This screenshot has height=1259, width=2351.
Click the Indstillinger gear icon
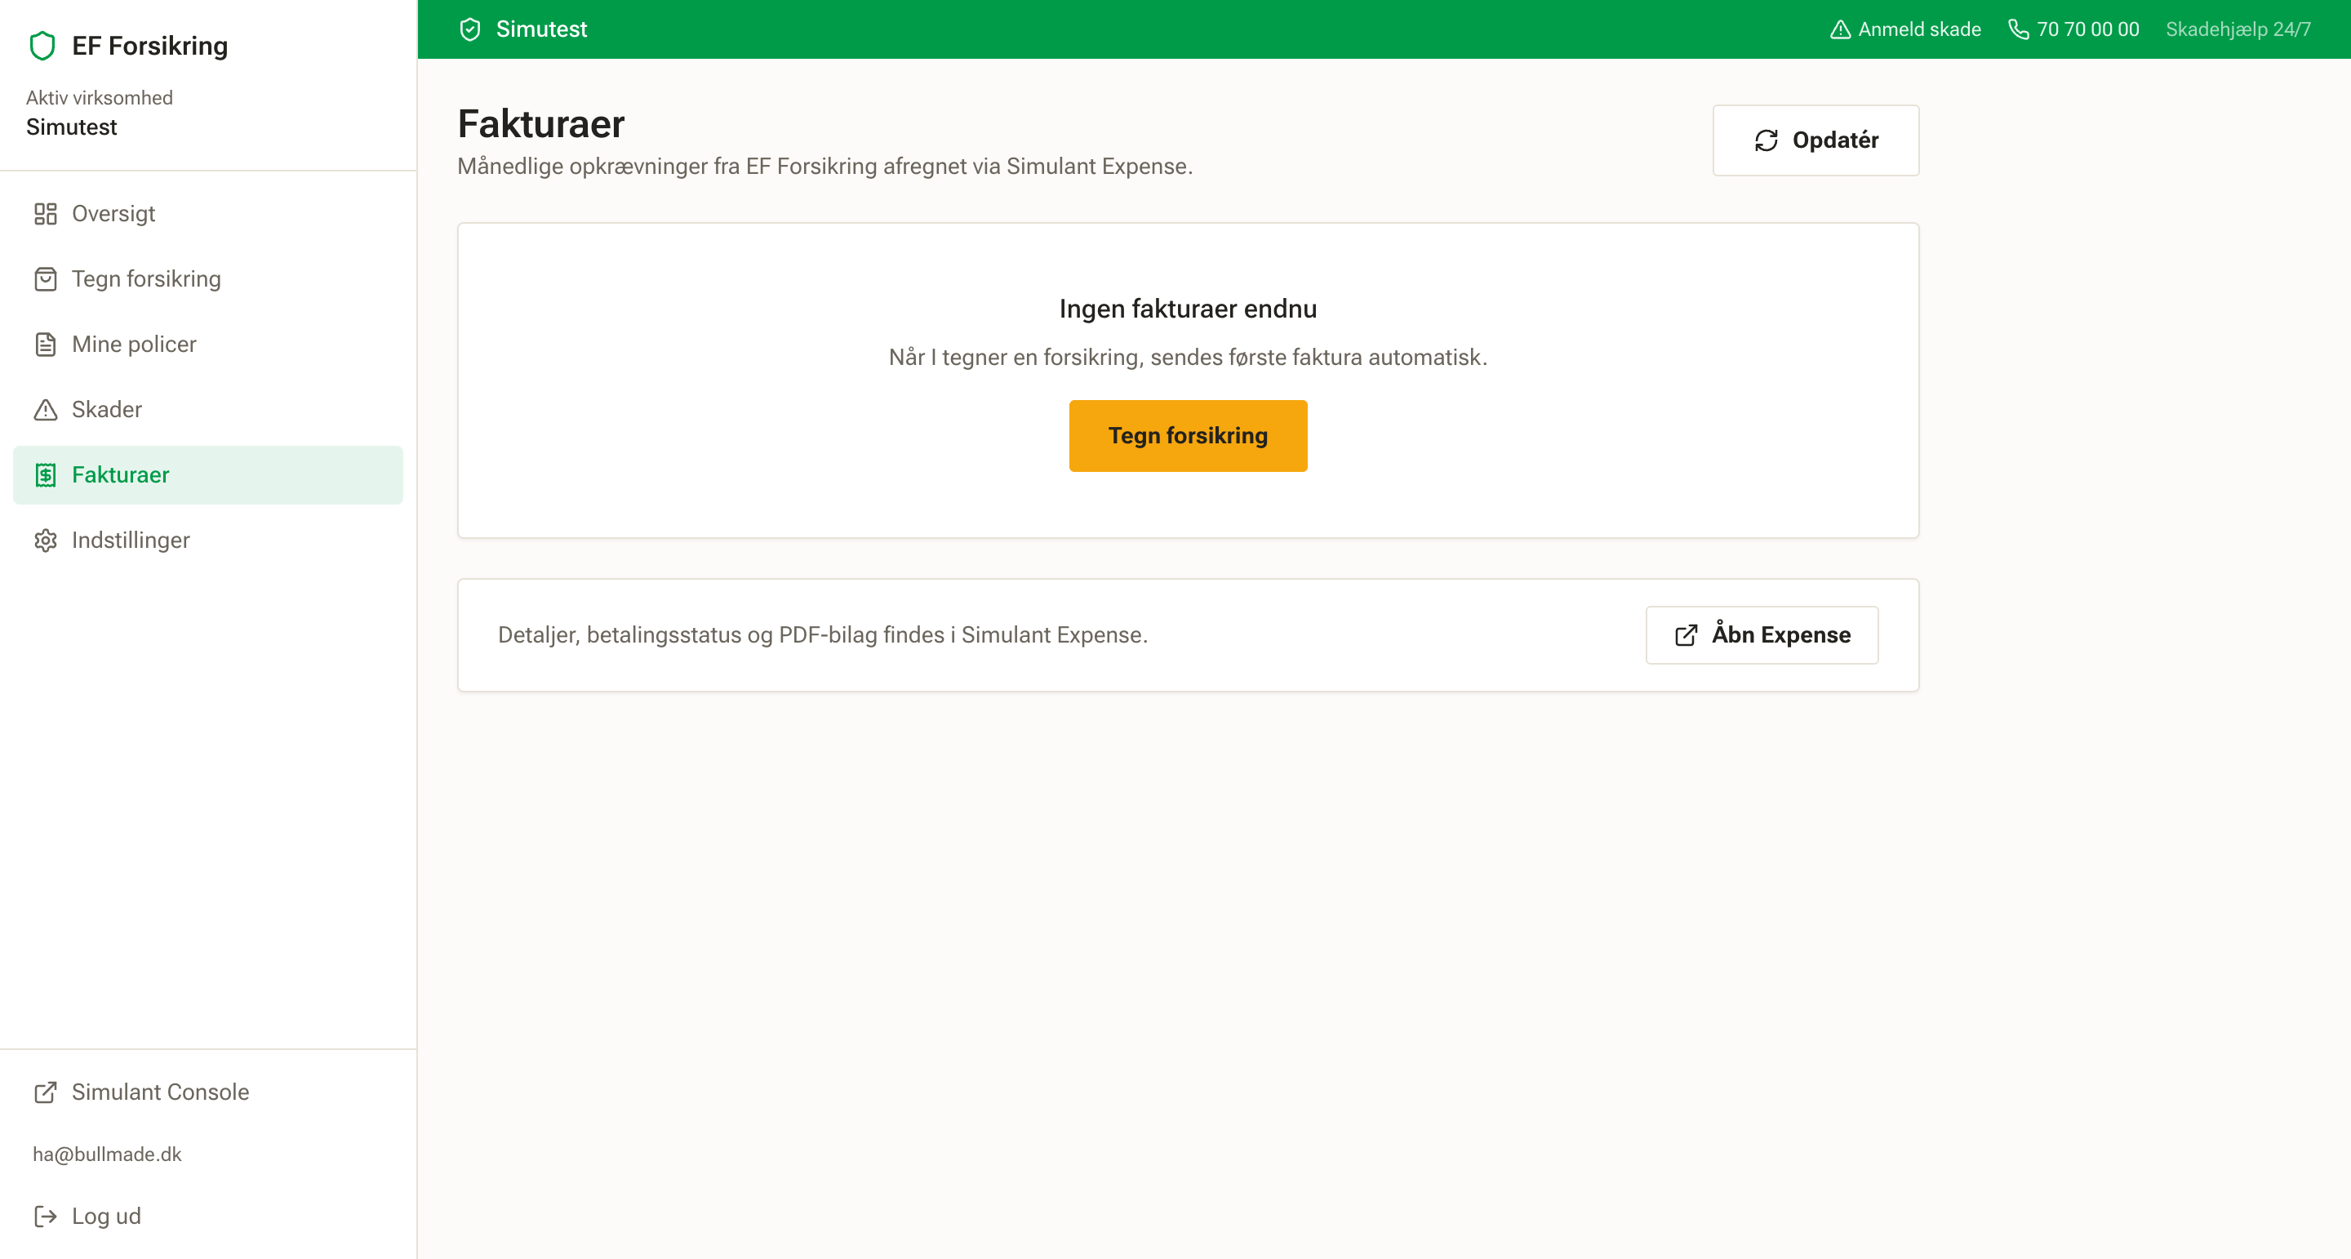[46, 541]
